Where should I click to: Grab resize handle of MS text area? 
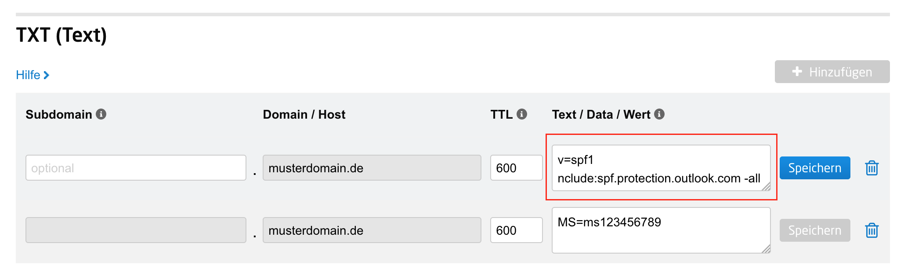click(x=766, y=249)
